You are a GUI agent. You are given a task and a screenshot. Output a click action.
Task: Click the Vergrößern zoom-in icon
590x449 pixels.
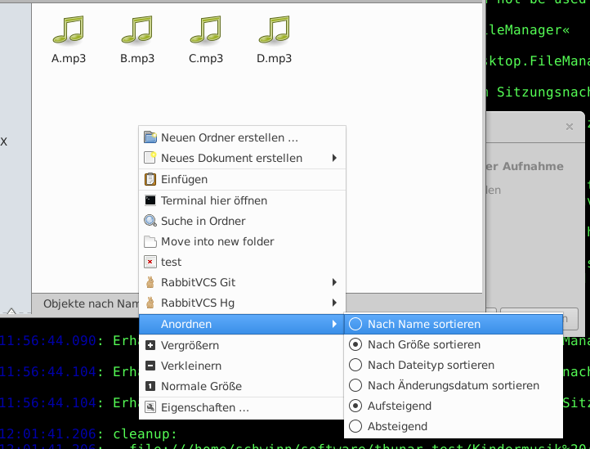pyautogui.click(x=150, y=345)
